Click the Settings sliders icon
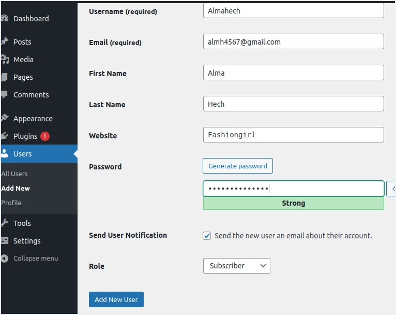This screenshot has width=396, height=315. click(x=5, y=241)
